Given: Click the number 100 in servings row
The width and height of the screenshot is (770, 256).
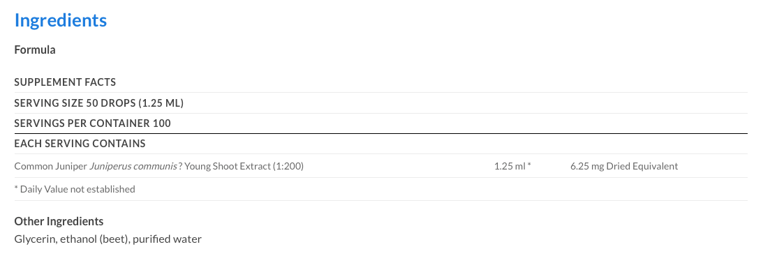Looking at the screenshot, I should click(x=161, y=123).
